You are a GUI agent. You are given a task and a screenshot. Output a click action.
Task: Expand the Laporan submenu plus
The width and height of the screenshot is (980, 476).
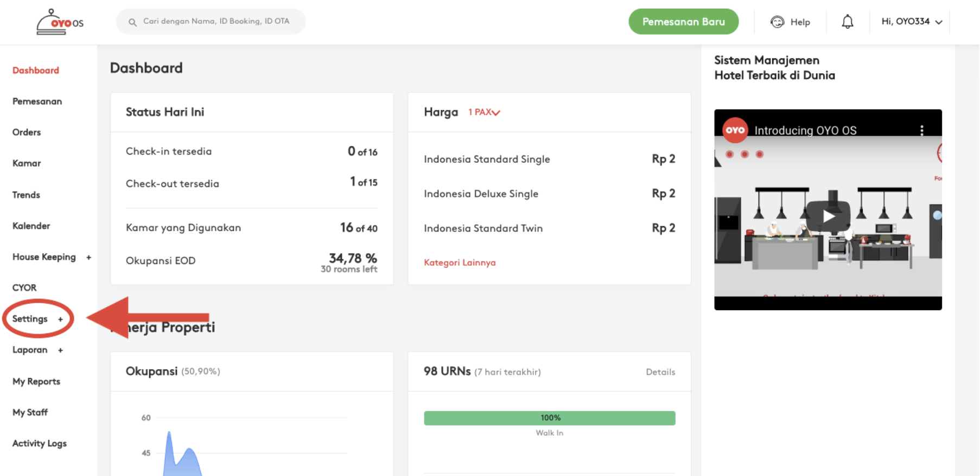coord(60,350)
